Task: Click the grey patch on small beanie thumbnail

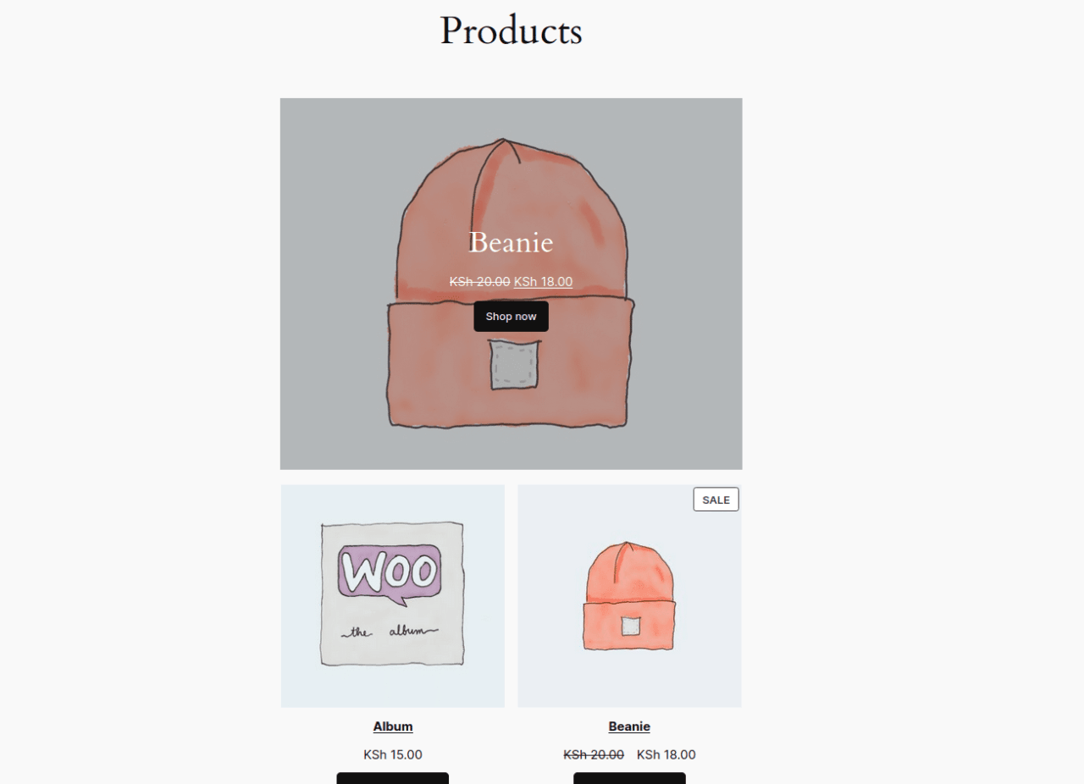Action: point(629,627)
